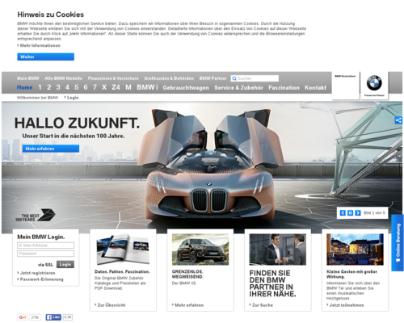
Task: Select the 1 series navigation item
Action: tap(40, 87)
